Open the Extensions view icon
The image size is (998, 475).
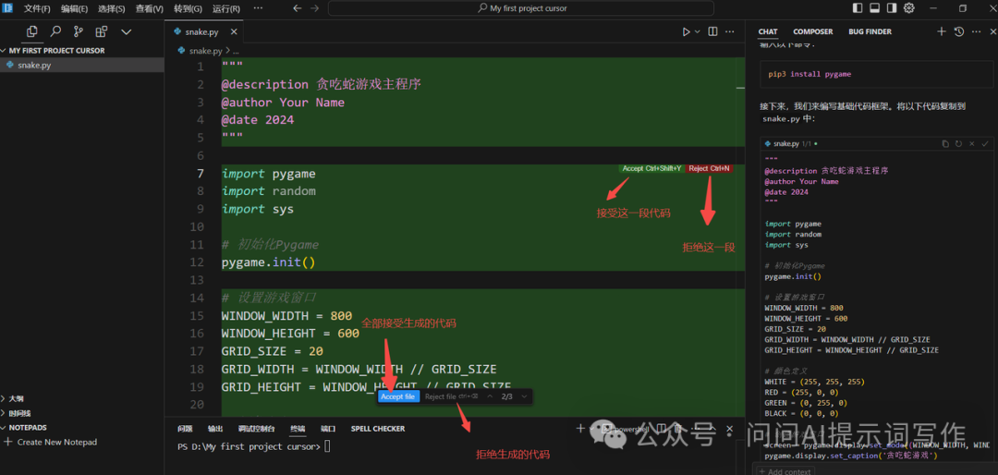point(102,31)
